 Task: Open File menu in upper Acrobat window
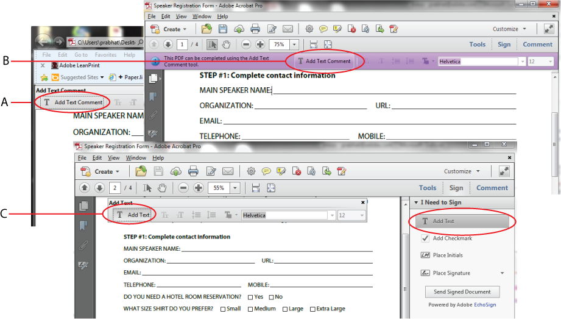(152, 16)
